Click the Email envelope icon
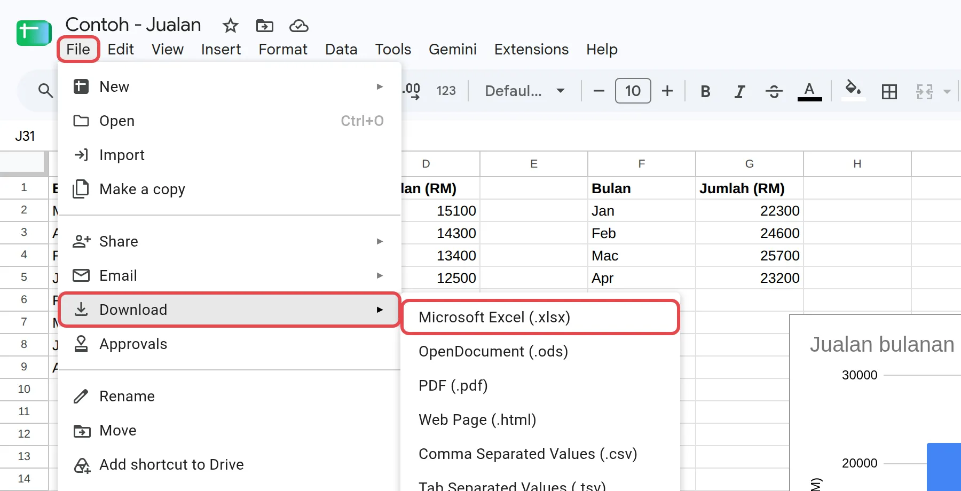 click(x=81, y=275)
